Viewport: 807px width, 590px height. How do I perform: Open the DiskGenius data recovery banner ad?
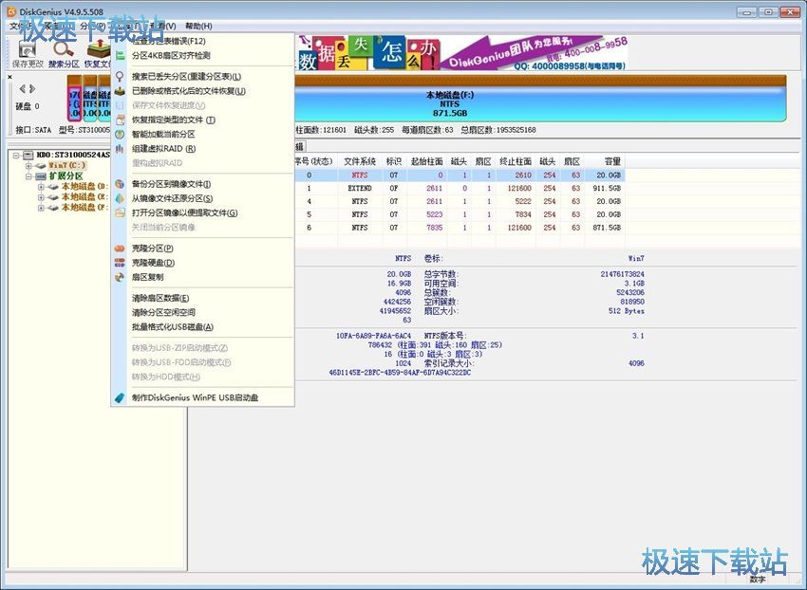[x=461, y=52]
